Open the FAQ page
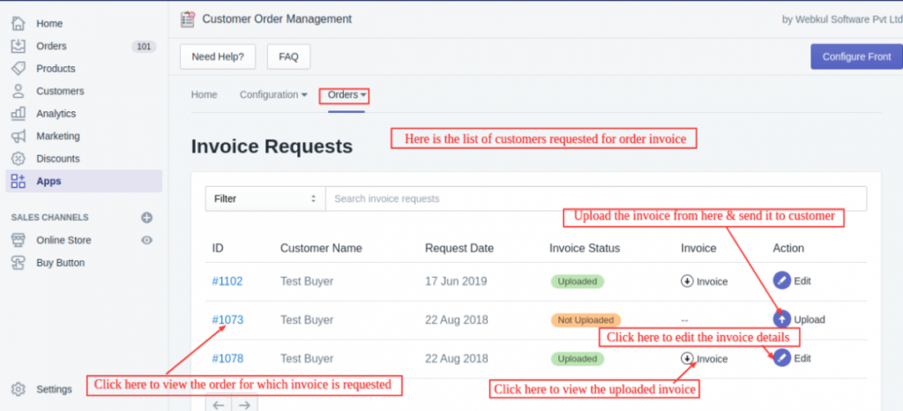 (288, 56)
